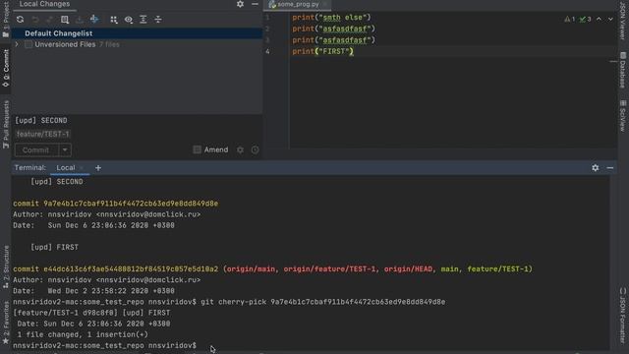Viewport: 629px width, 354px height.
Task: Click the line number 4 gutter
Action: coord(267,51)
